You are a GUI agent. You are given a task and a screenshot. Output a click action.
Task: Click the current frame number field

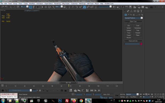(146, 97)
